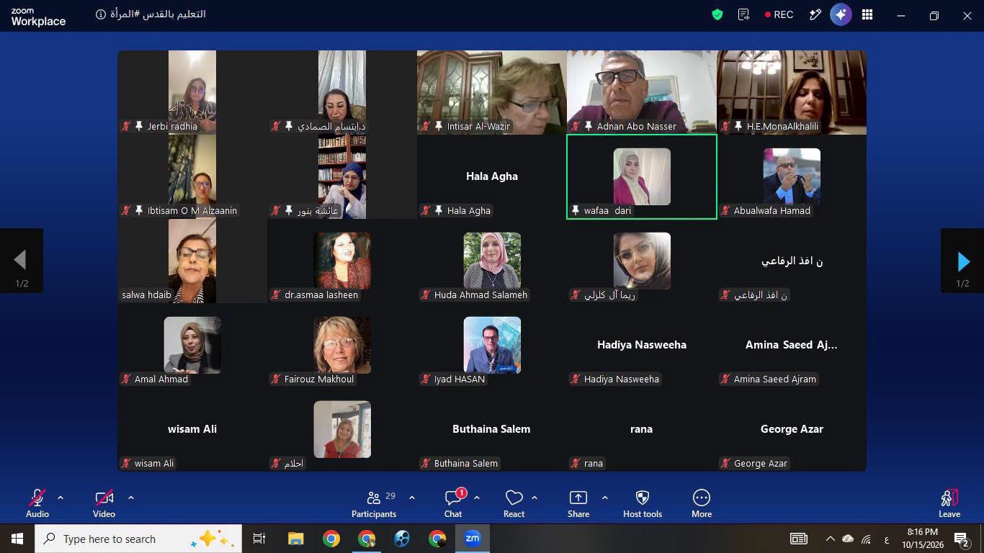The image size is (984, 553).
Task: Expand the Share options arrow
Action: click(x=604, y=498)
